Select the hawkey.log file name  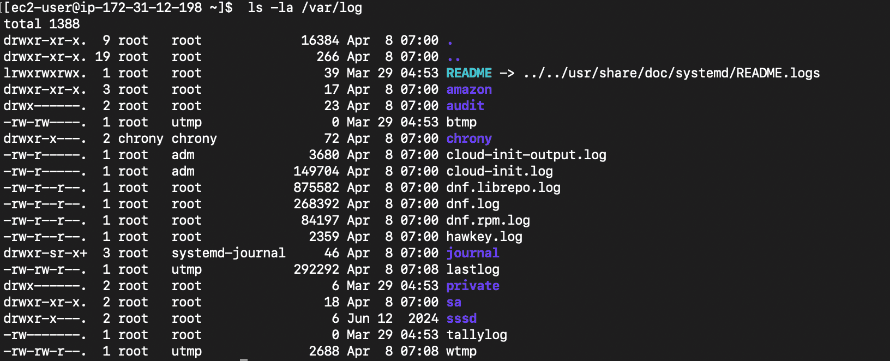[x=484, y=237]
